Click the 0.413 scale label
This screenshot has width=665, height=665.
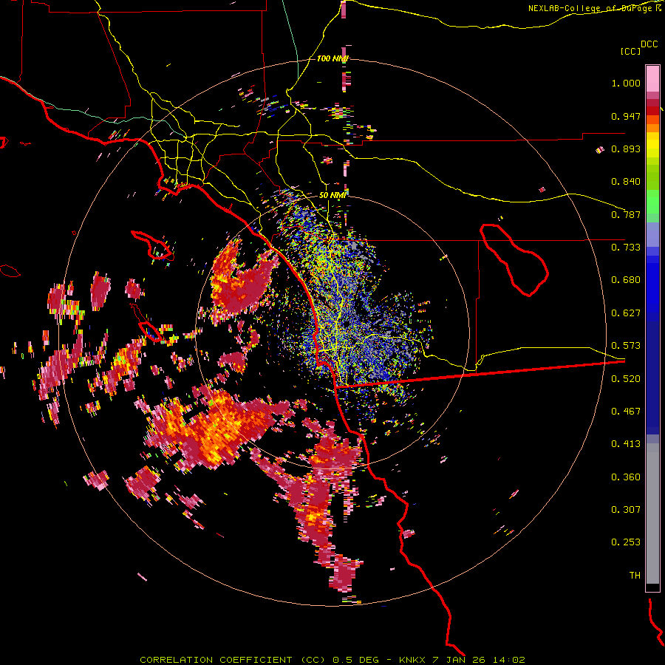point(626,444)
